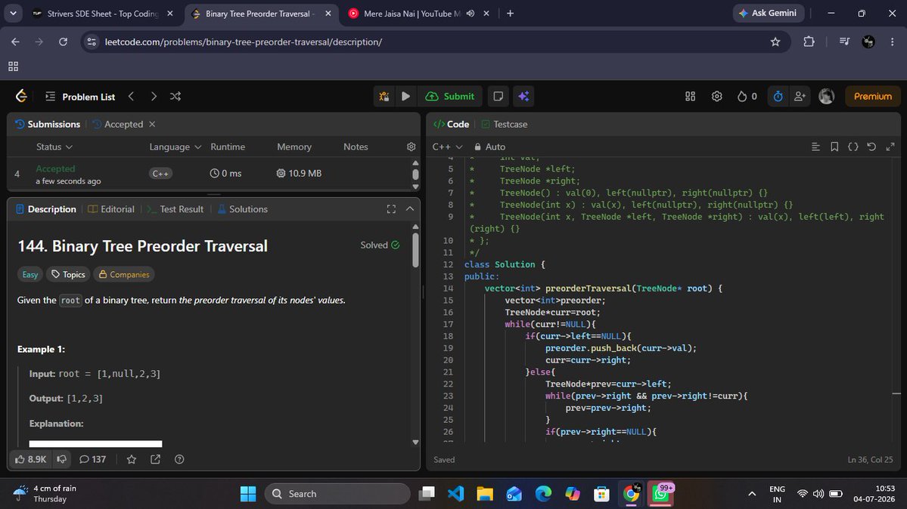Open a new browser tab
The image size is (907, 509).
(510, 14)
